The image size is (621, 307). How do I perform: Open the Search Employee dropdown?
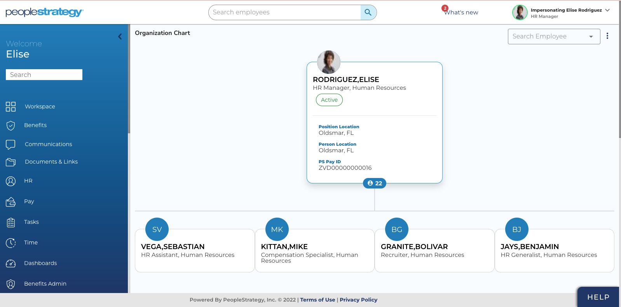553,37
